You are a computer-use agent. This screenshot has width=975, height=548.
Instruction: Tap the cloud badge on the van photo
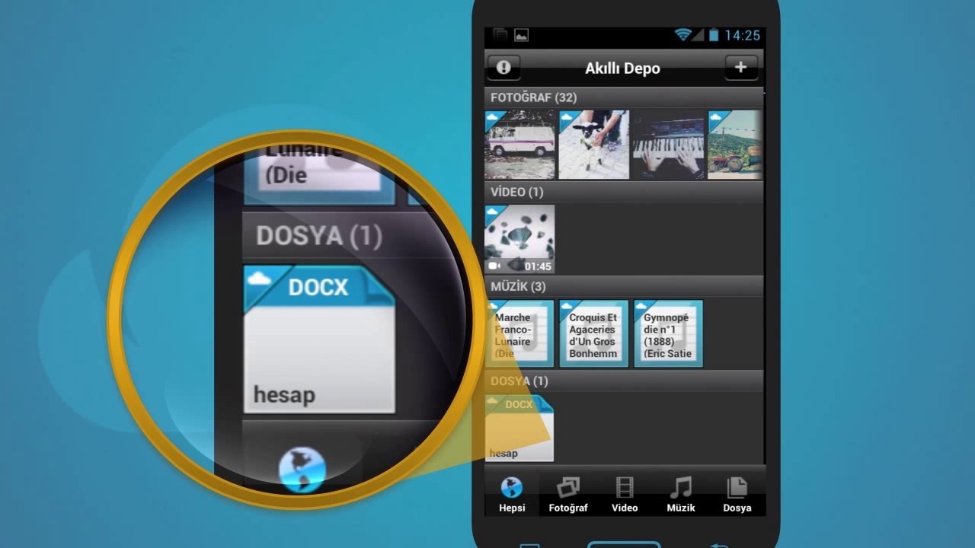(x=494, y=118)
